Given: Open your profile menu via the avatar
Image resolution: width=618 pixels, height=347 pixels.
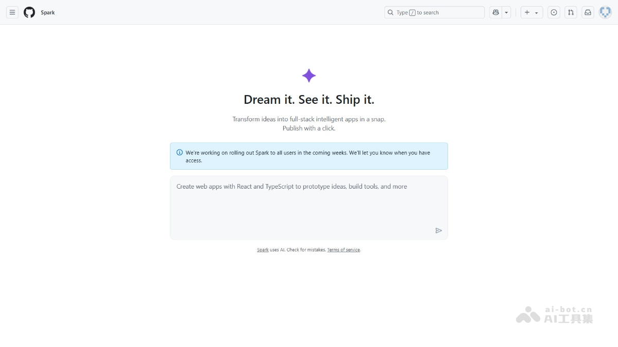Looking at the screenshot, I should click(x=605, y=12).
